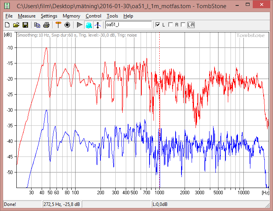This screenshot has width=273, height=211.
Task: Click the [dB] axis unit label
Action: [8, 35]
